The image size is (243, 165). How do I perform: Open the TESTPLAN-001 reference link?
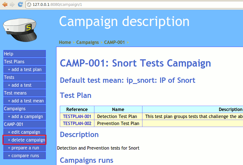pos(77,116)
